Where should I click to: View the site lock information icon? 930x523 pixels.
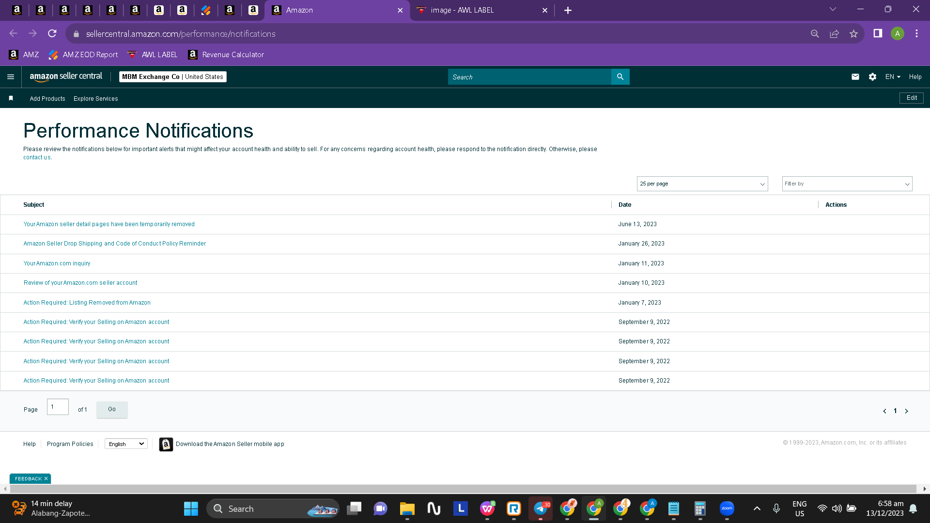click(x=76, y=34)
